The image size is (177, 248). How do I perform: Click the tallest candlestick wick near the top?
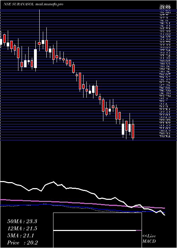(39, 30)
